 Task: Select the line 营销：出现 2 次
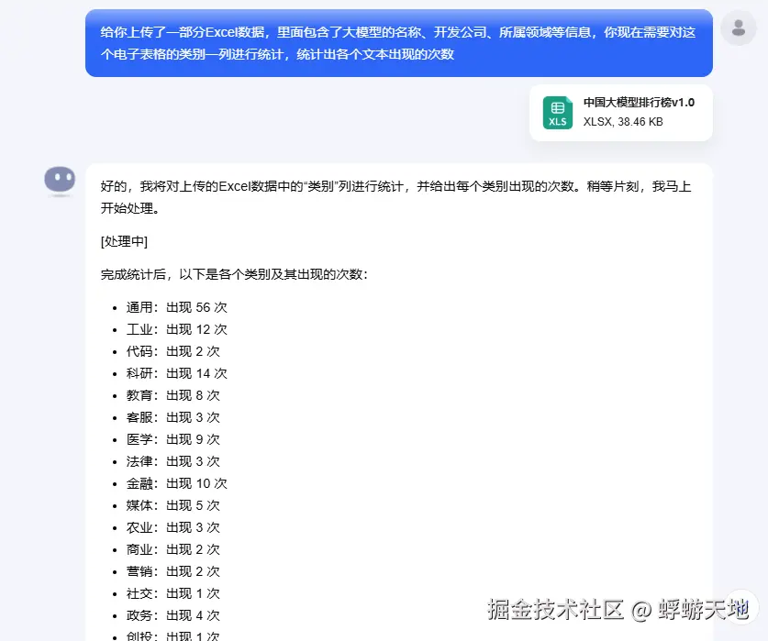point(173,572)
